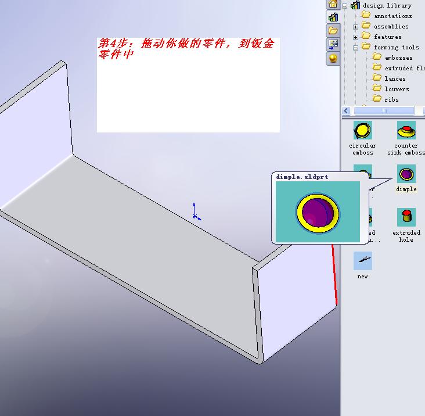
Task: Open the lances folder
Action: pyautogui.click(x=395, y=78)
